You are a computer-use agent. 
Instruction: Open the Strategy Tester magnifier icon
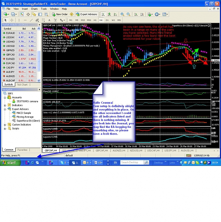[46, 14]
